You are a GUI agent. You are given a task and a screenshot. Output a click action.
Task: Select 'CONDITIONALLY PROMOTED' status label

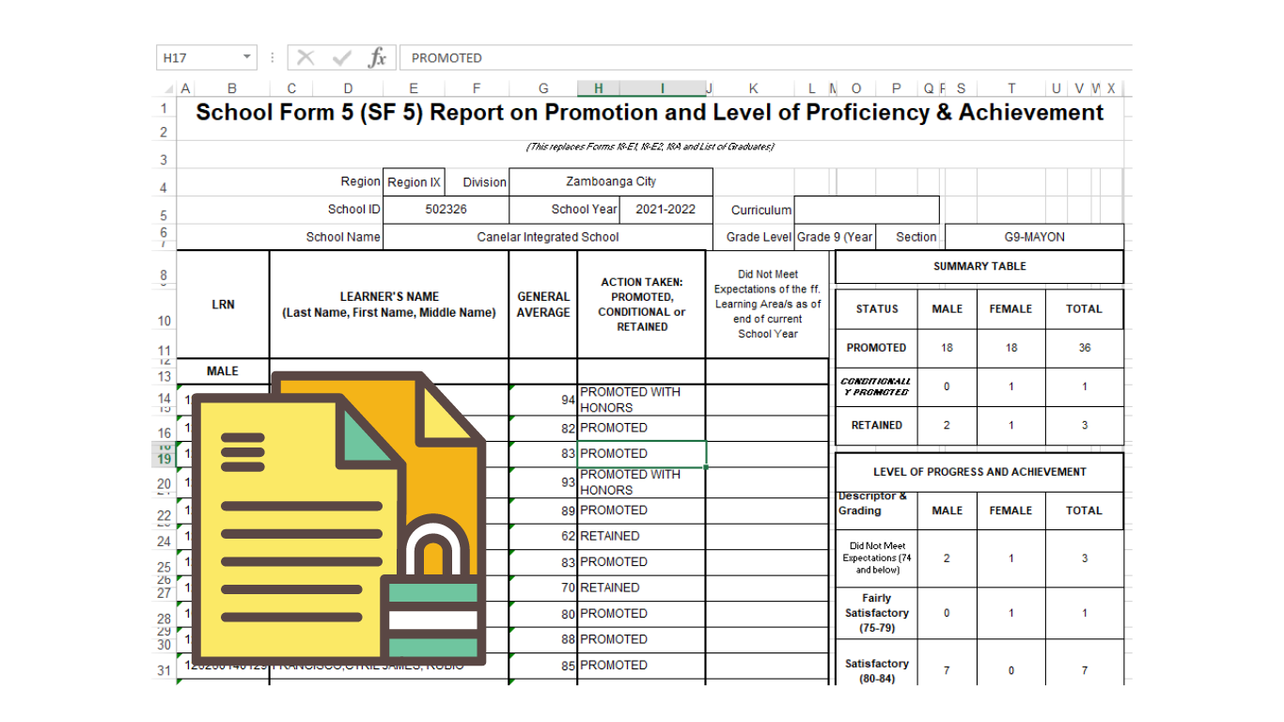(x=877, y=387)
